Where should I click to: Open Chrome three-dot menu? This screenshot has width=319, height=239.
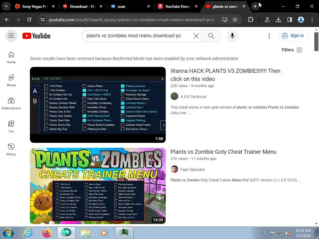click(312, 20)
